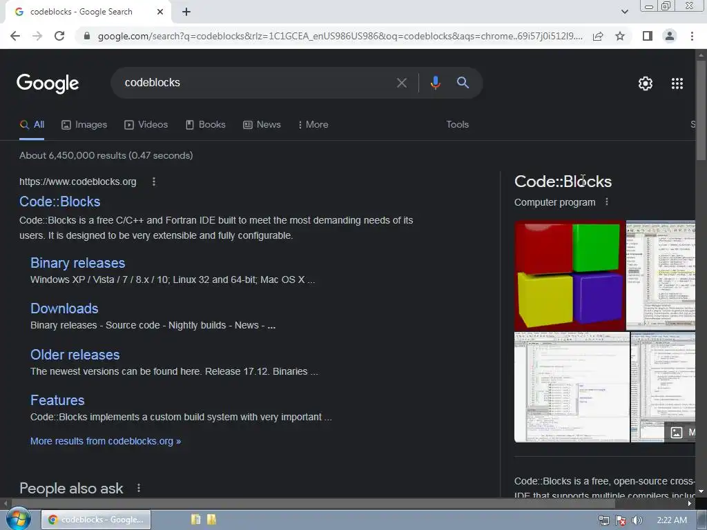Click the scrollbar down arrow
Screen dimensions: 707x530
(x=701, y=491)
